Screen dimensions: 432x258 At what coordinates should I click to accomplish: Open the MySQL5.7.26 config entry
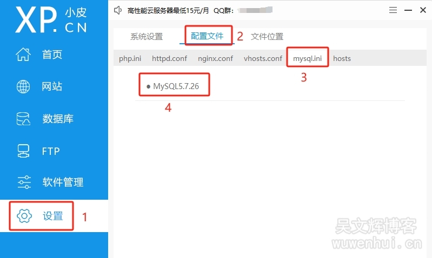(x=176, y=86)
